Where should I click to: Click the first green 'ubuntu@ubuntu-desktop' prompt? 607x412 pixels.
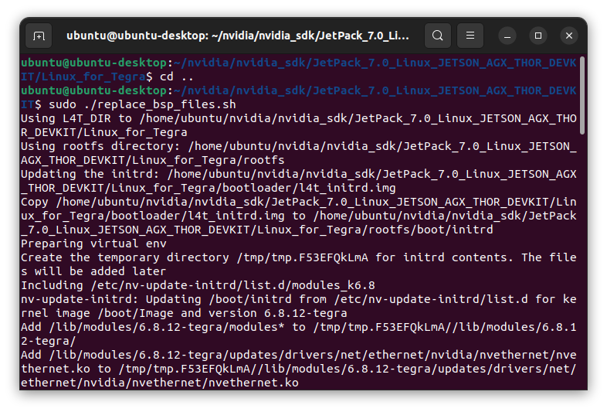click(x=93, y=63)
